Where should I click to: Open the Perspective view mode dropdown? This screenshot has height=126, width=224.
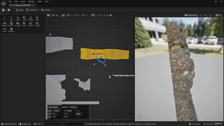[191, 15]
